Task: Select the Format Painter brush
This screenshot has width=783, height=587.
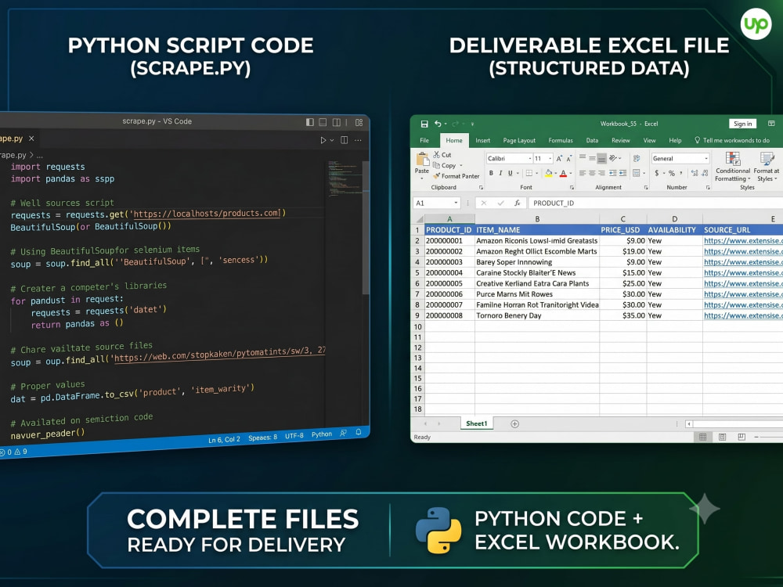Action: click(x=456, y=176)
